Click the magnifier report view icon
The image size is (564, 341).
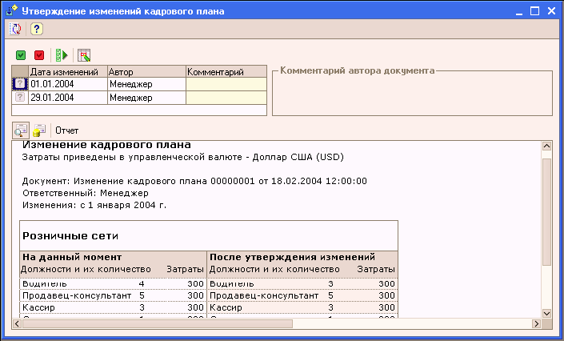[21, 130]
